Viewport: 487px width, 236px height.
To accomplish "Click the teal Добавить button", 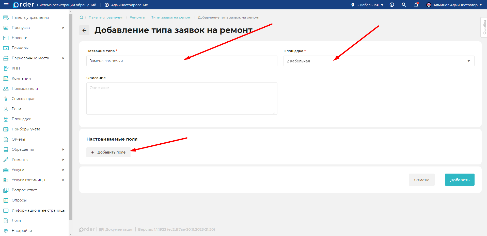I will pyautogui.click(x=459, y=180).
